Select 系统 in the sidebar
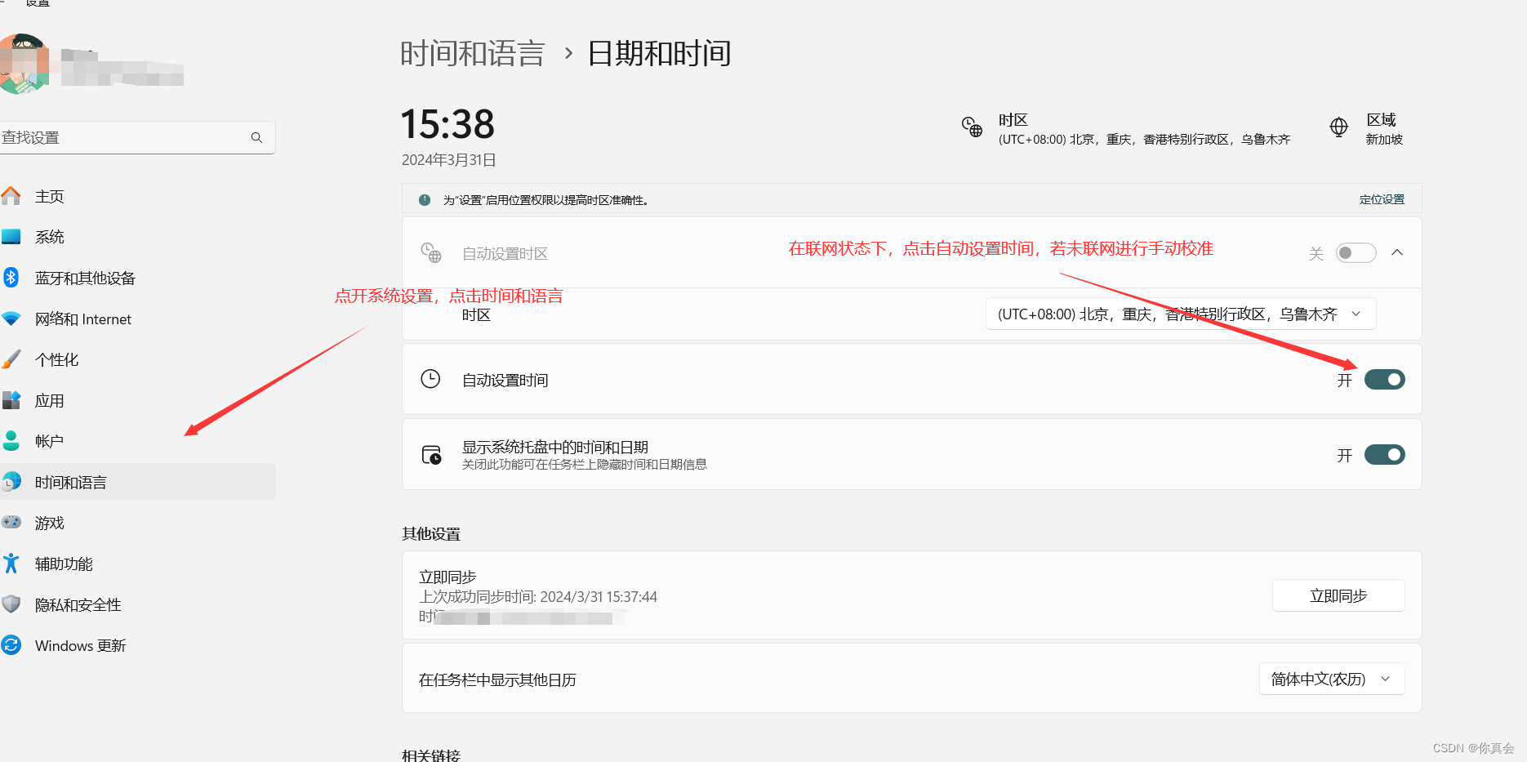The width and height of the screenshot is (1527, 762). 137,237
